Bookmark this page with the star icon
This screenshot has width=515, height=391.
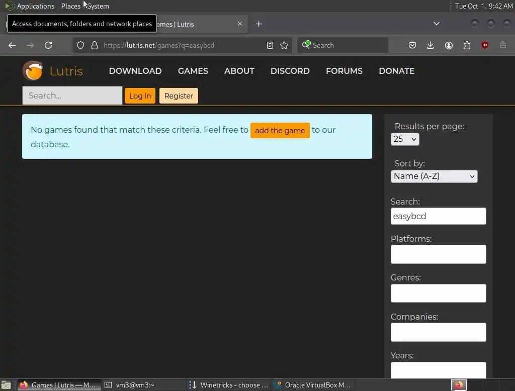pos(284,45)
